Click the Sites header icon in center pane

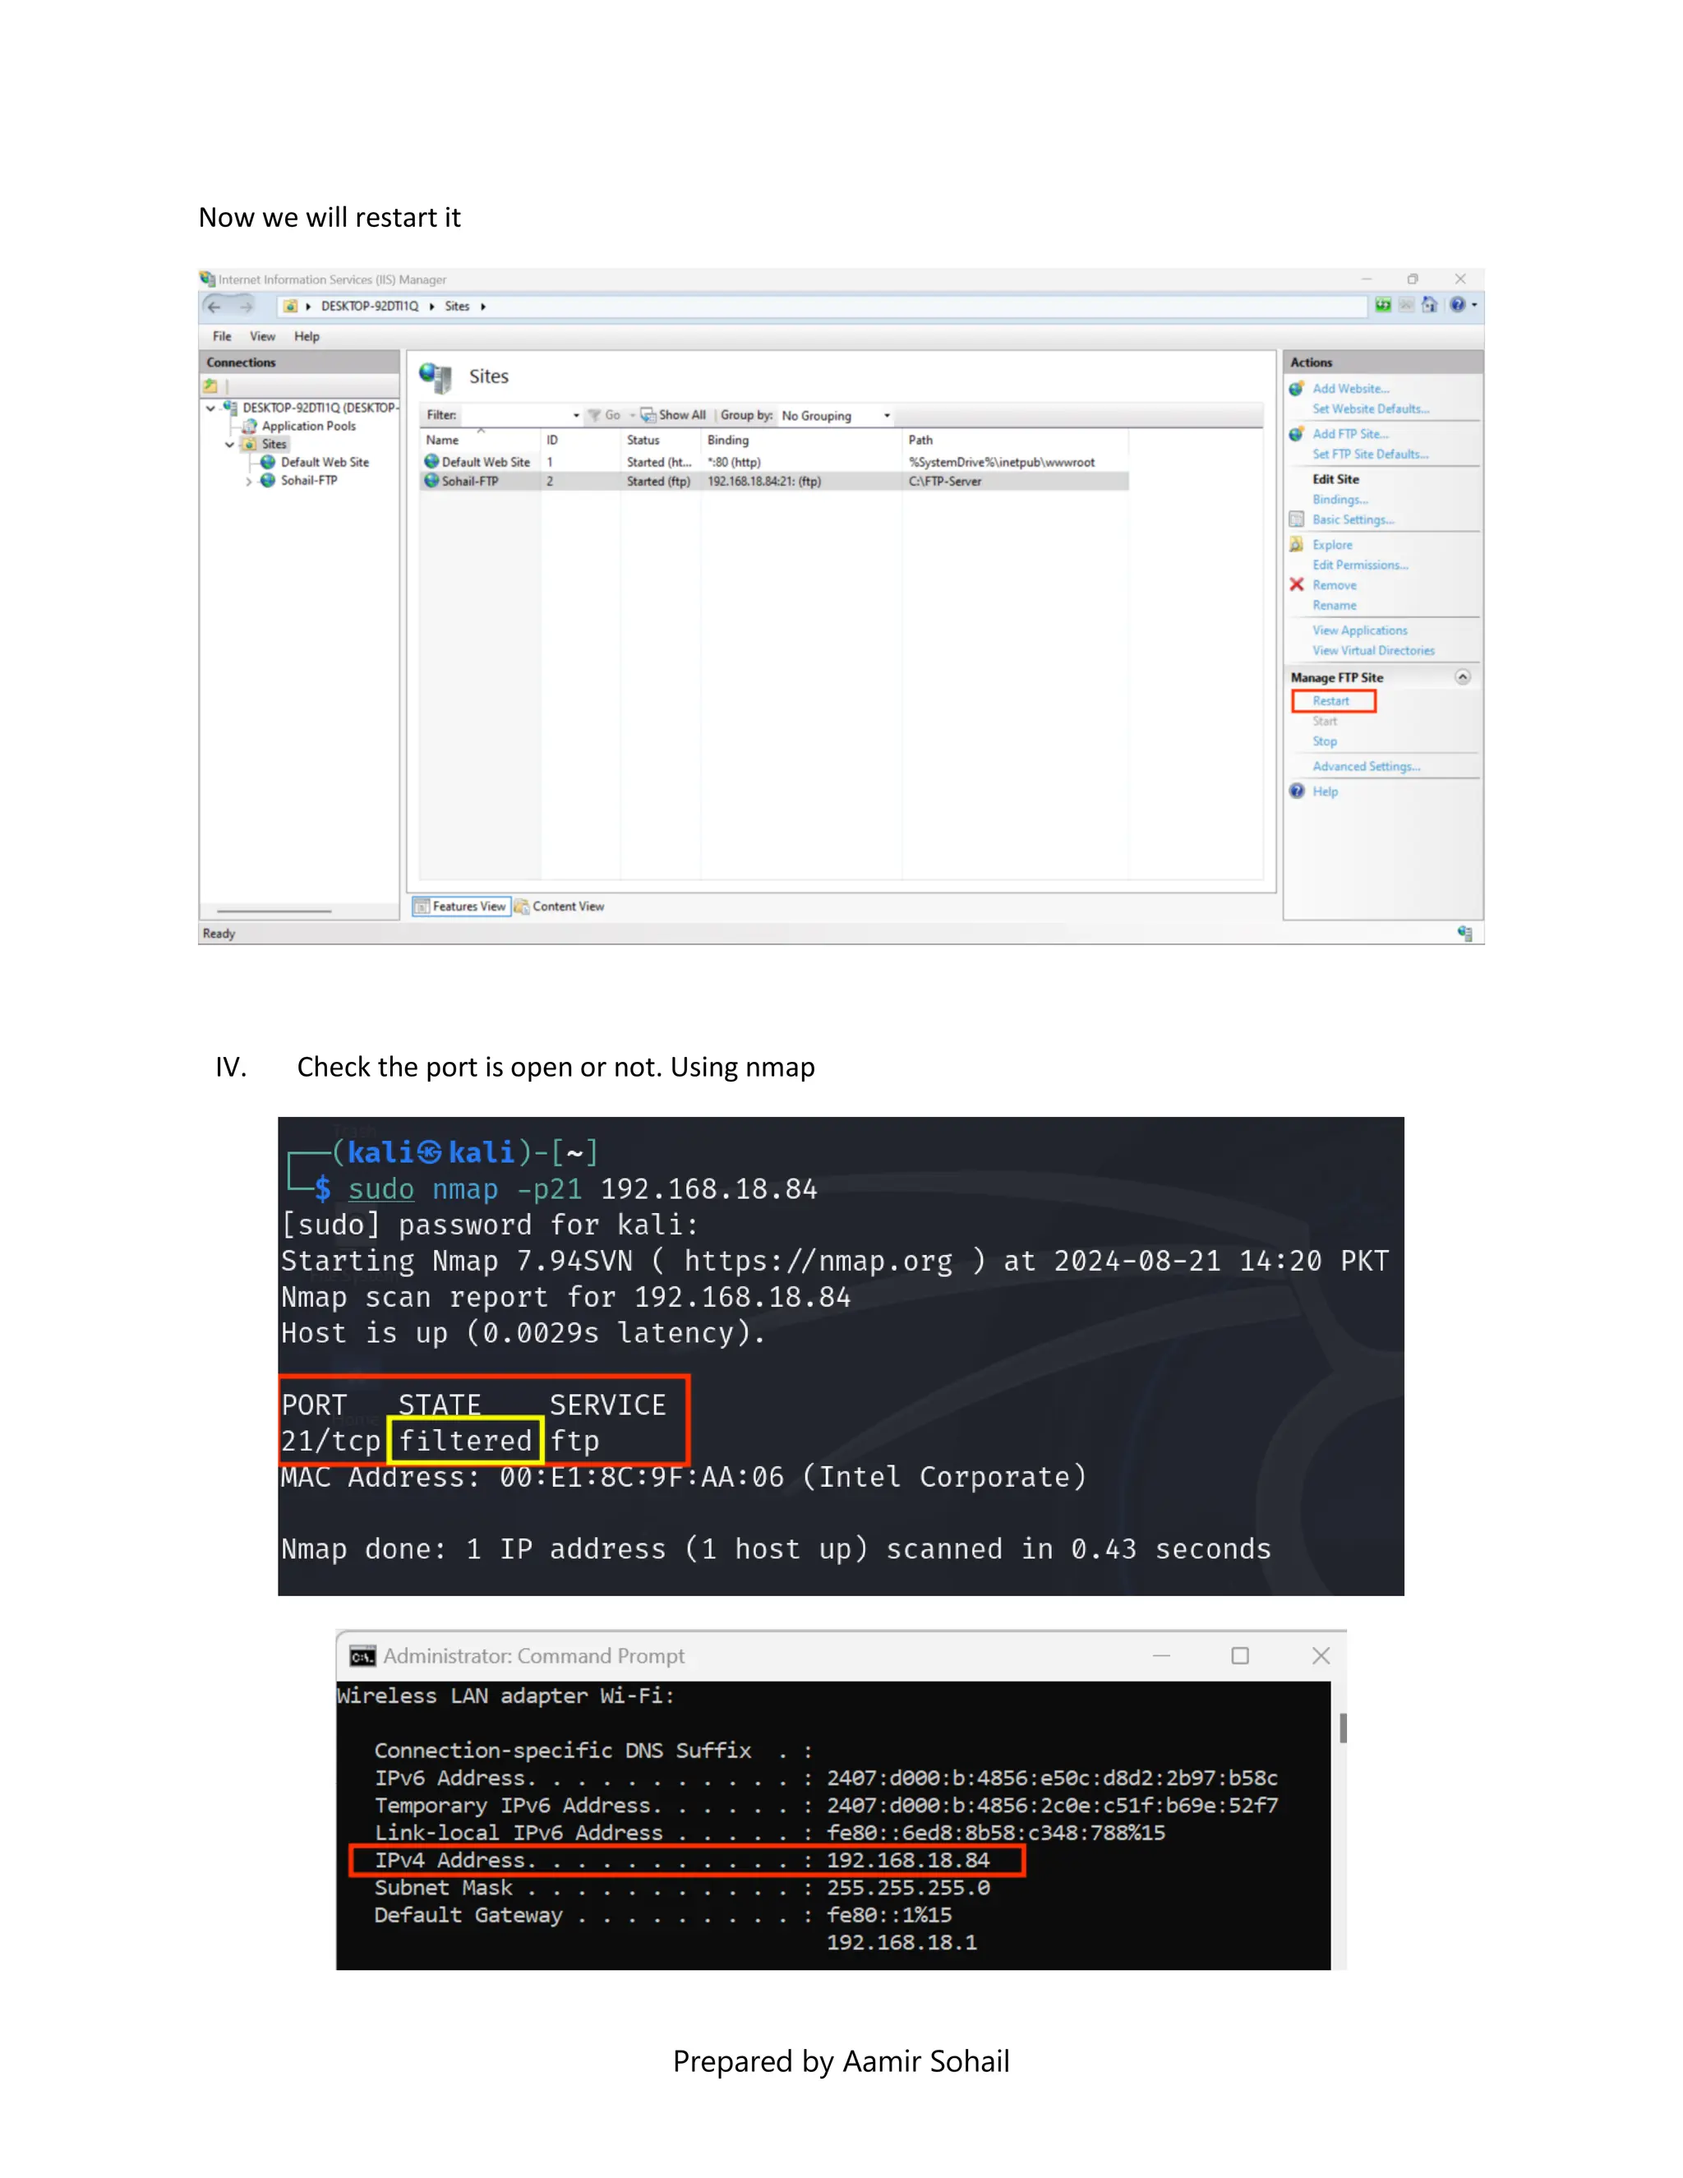[436, 377]
